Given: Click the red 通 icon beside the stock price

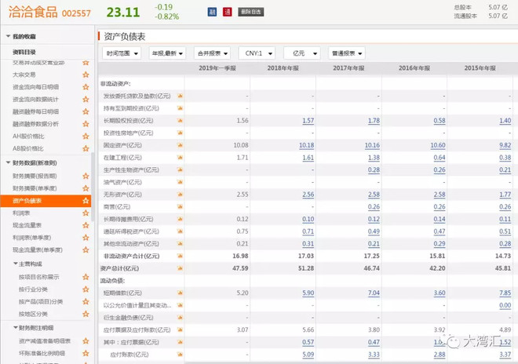Looking at the screenshot, I should pyautogui.click(x=227, y=13).
